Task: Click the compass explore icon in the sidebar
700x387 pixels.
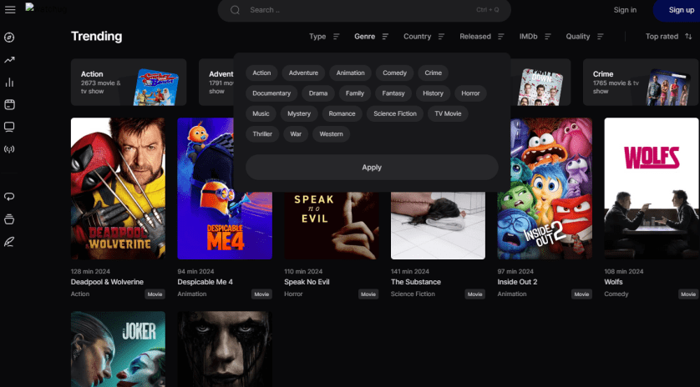Action: pos(10,37)
